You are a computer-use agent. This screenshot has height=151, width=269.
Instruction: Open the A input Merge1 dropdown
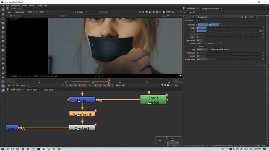(81, 12)
